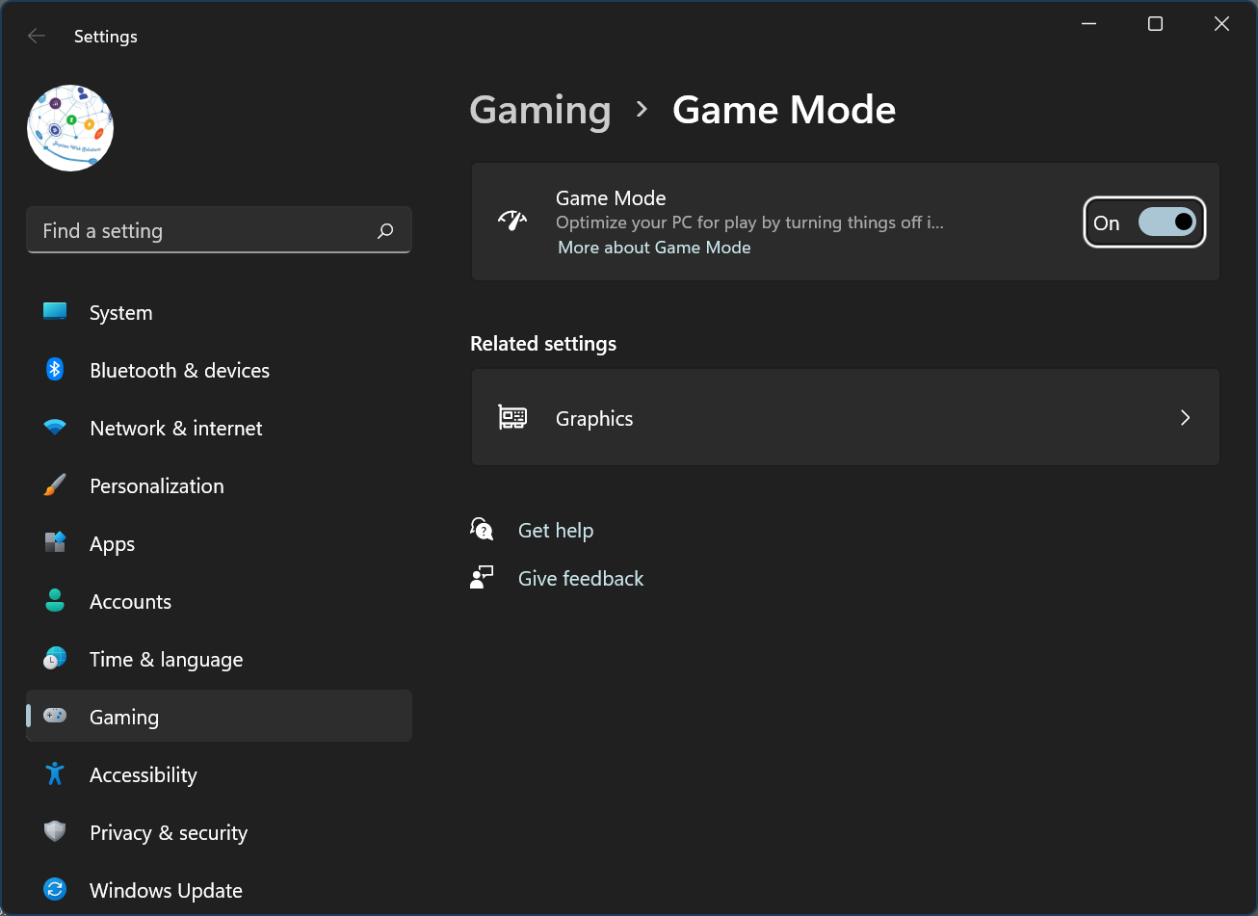
Task: Turn off the Game Mode toggle
Action: click(x=1166, y=222)
